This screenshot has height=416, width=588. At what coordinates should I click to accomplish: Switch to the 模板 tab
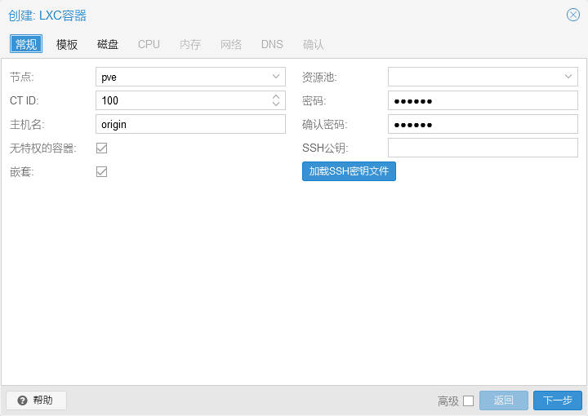(67, 44)
